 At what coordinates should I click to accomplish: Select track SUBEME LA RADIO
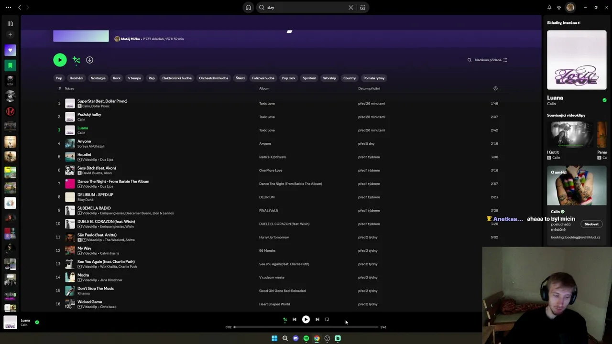coord(94,208)
